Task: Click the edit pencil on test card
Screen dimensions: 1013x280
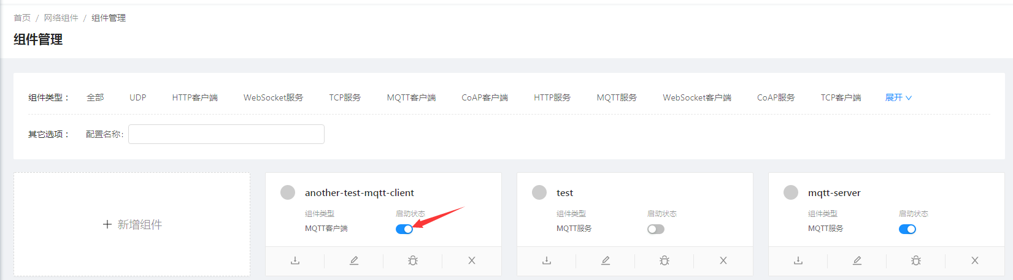Action: [606, 260]
